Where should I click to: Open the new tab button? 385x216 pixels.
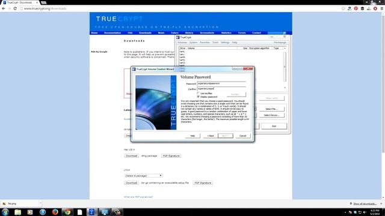point(44,2)
